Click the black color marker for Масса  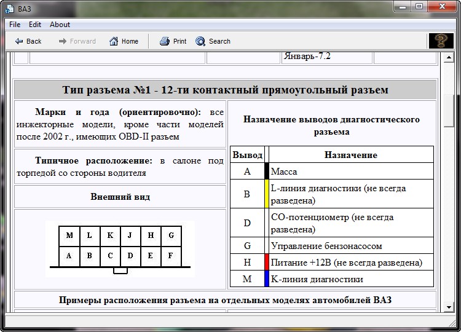tap(267, 171)
